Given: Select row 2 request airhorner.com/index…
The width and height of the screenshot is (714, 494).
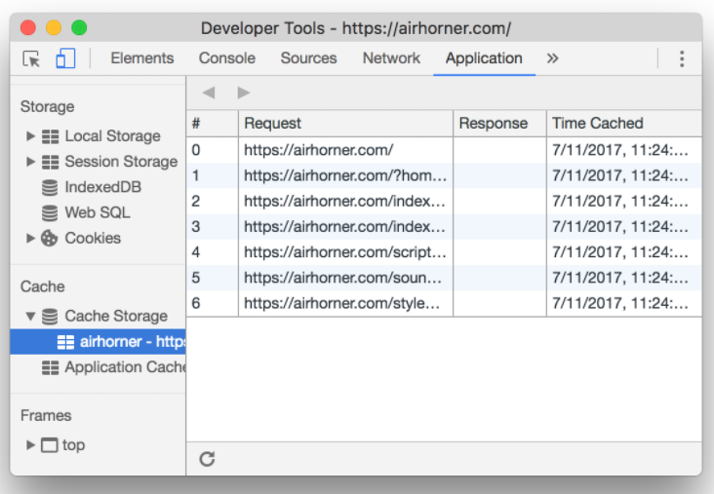Looking at the screenshot, I should coord(344,201).
